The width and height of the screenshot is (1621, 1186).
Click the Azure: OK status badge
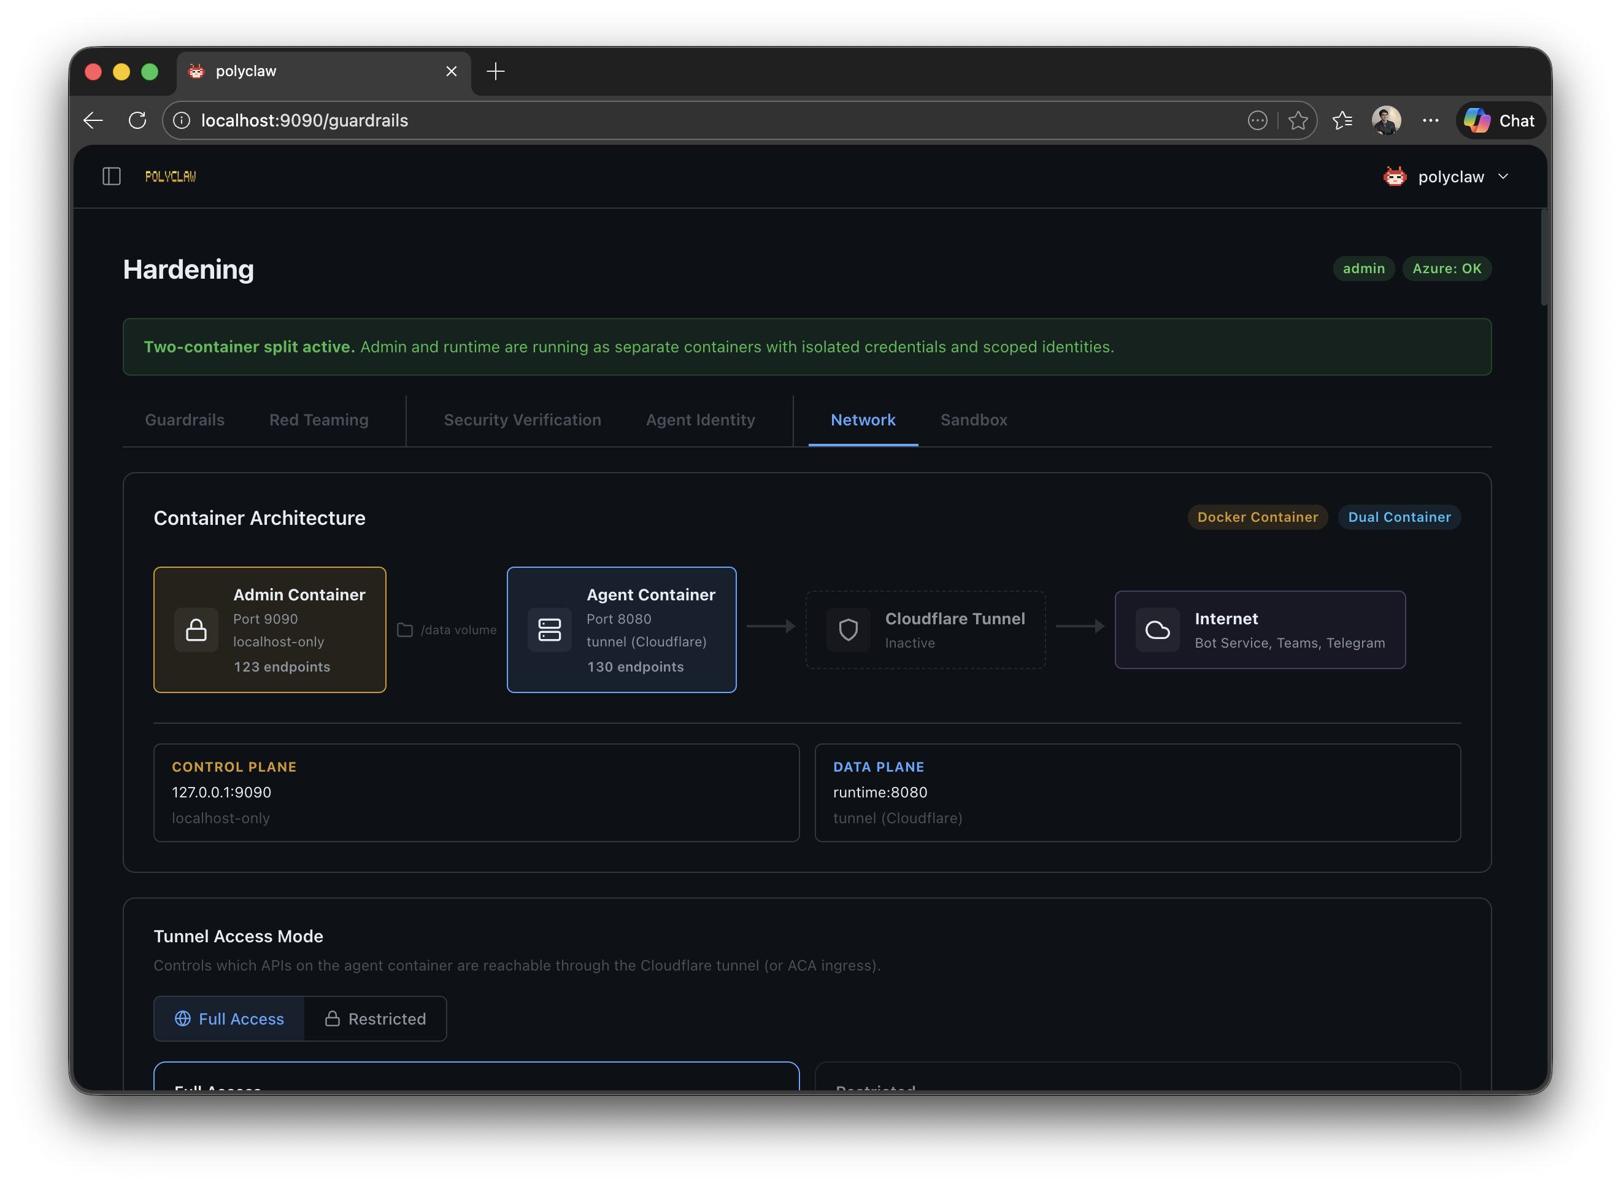tap(1447, 268)
